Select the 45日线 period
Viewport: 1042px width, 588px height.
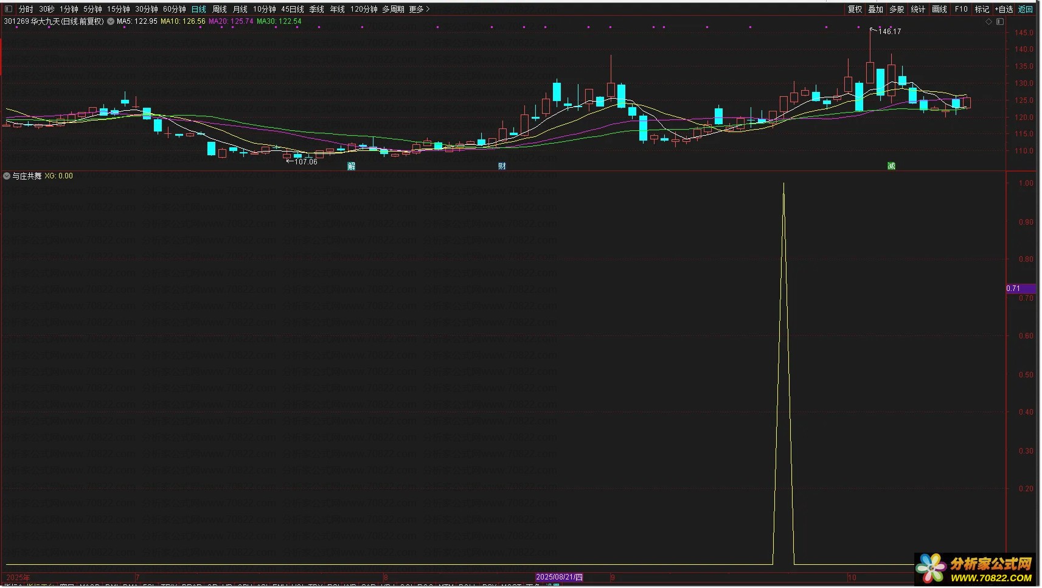pos(293,9)
